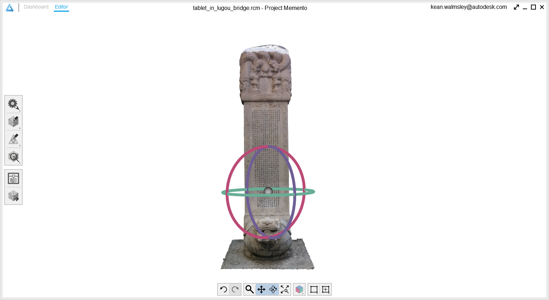Open the mesh analyze magnifier tool
The image size is (549, 300).
click(13, 157)
